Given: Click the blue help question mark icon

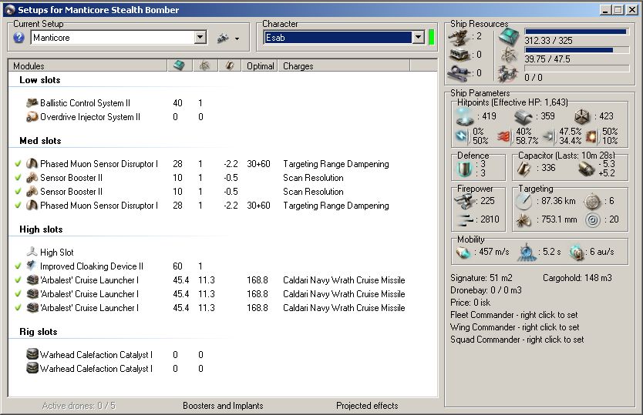Looking at the screenshot, I should coord(19,38).
